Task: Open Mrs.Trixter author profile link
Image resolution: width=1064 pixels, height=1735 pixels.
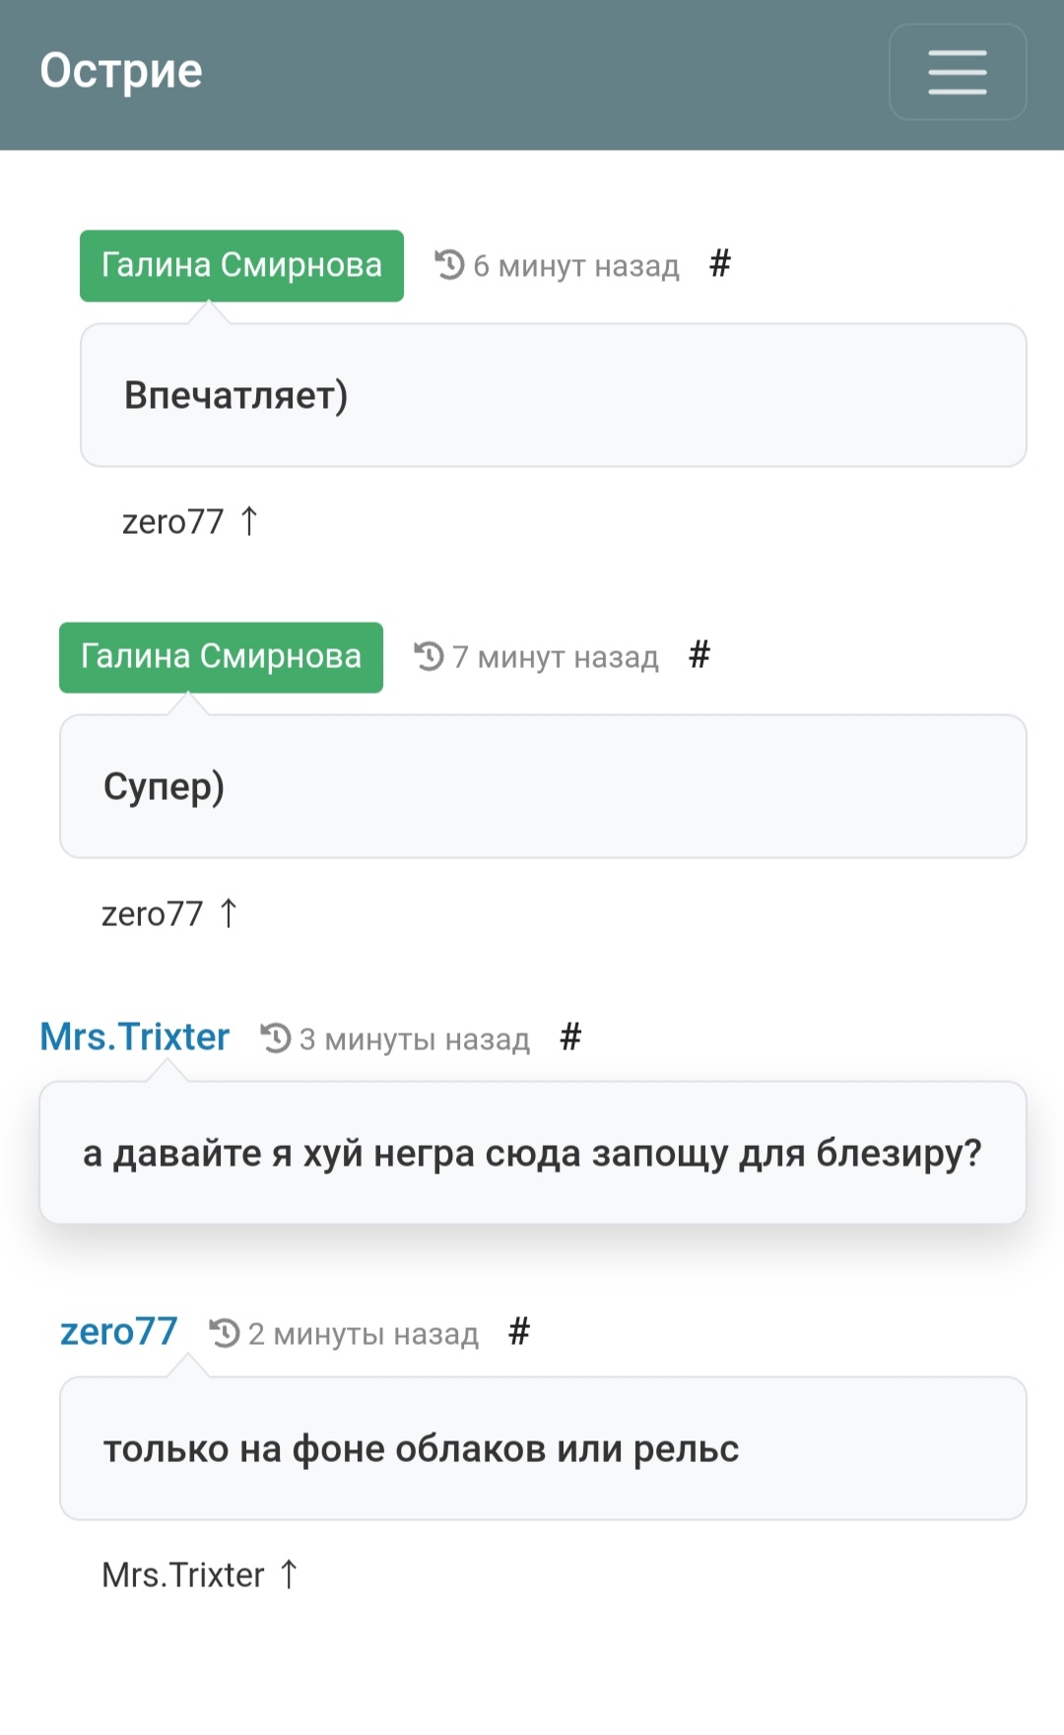Action: [x=134, y=1036]
